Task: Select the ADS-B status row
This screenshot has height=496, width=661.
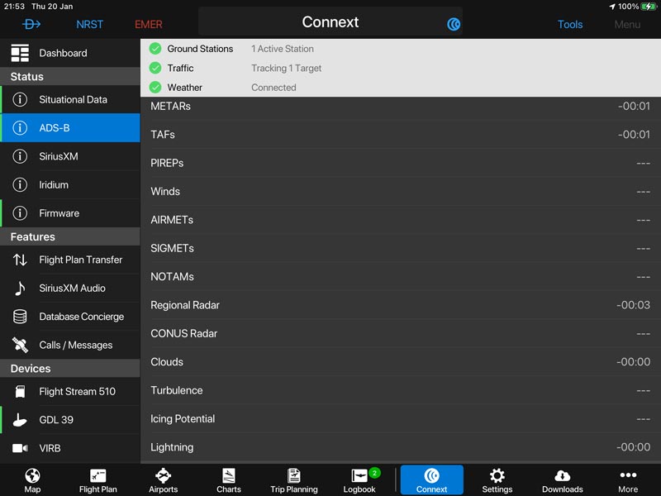Action: (x=70, y=128)
